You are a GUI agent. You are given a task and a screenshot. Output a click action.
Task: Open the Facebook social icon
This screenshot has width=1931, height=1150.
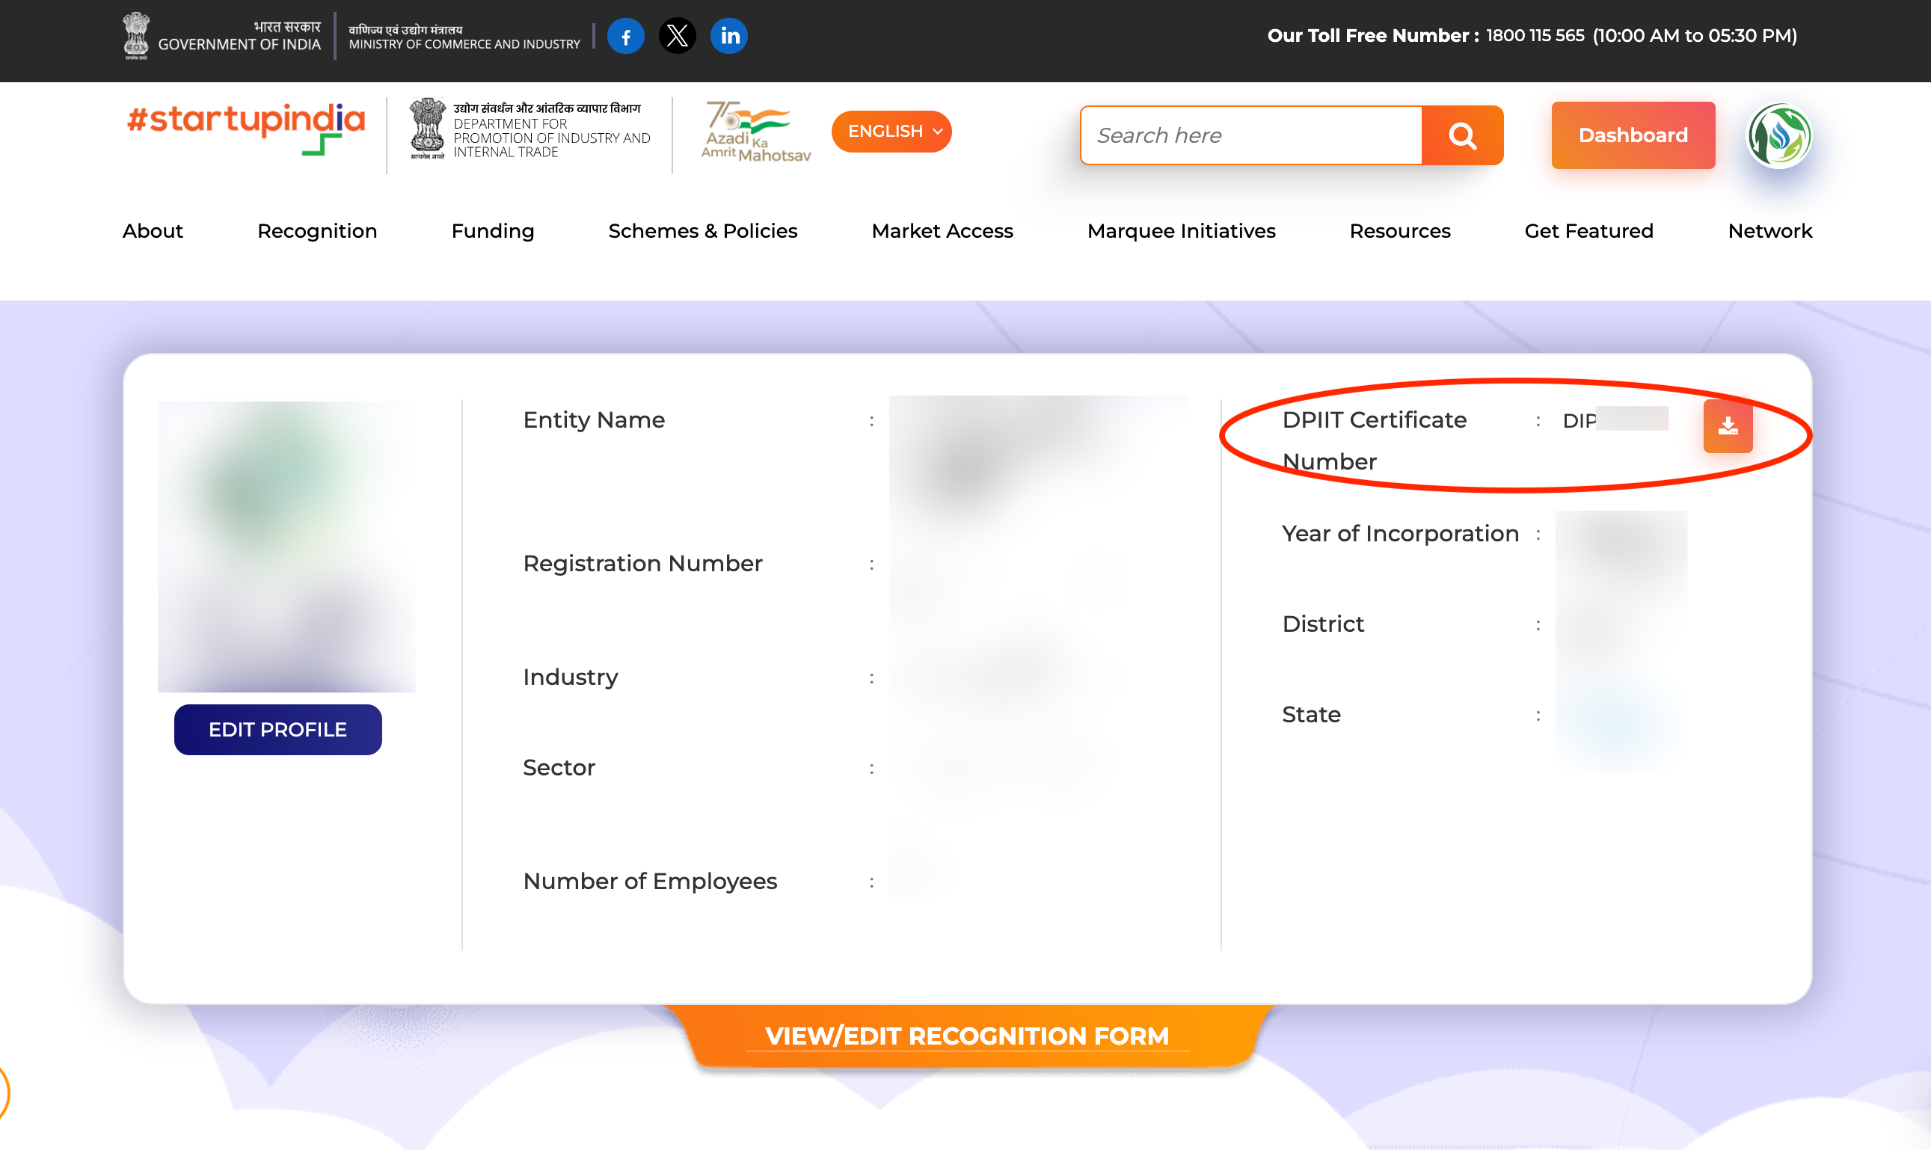pyautogui.click(x=625, y=37)
